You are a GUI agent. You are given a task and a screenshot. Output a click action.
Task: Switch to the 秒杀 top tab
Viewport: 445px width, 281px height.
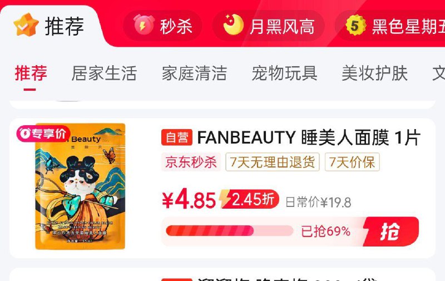162,26
